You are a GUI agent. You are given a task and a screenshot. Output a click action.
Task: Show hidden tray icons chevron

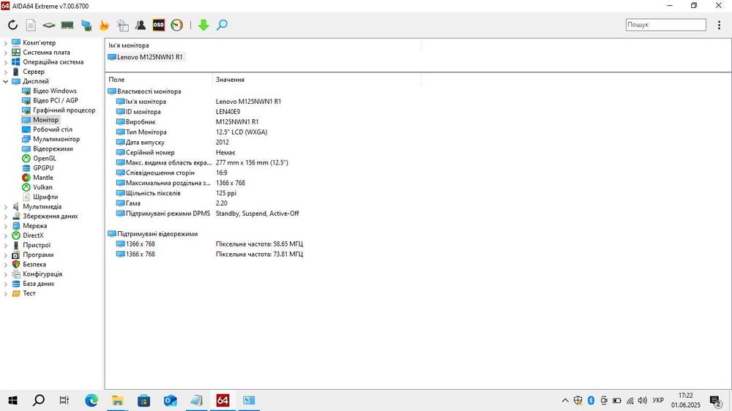point(565,400)
